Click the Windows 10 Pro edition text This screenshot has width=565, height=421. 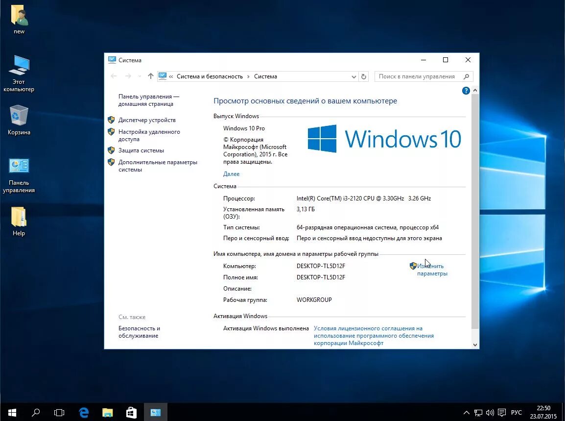pos(244,128)
